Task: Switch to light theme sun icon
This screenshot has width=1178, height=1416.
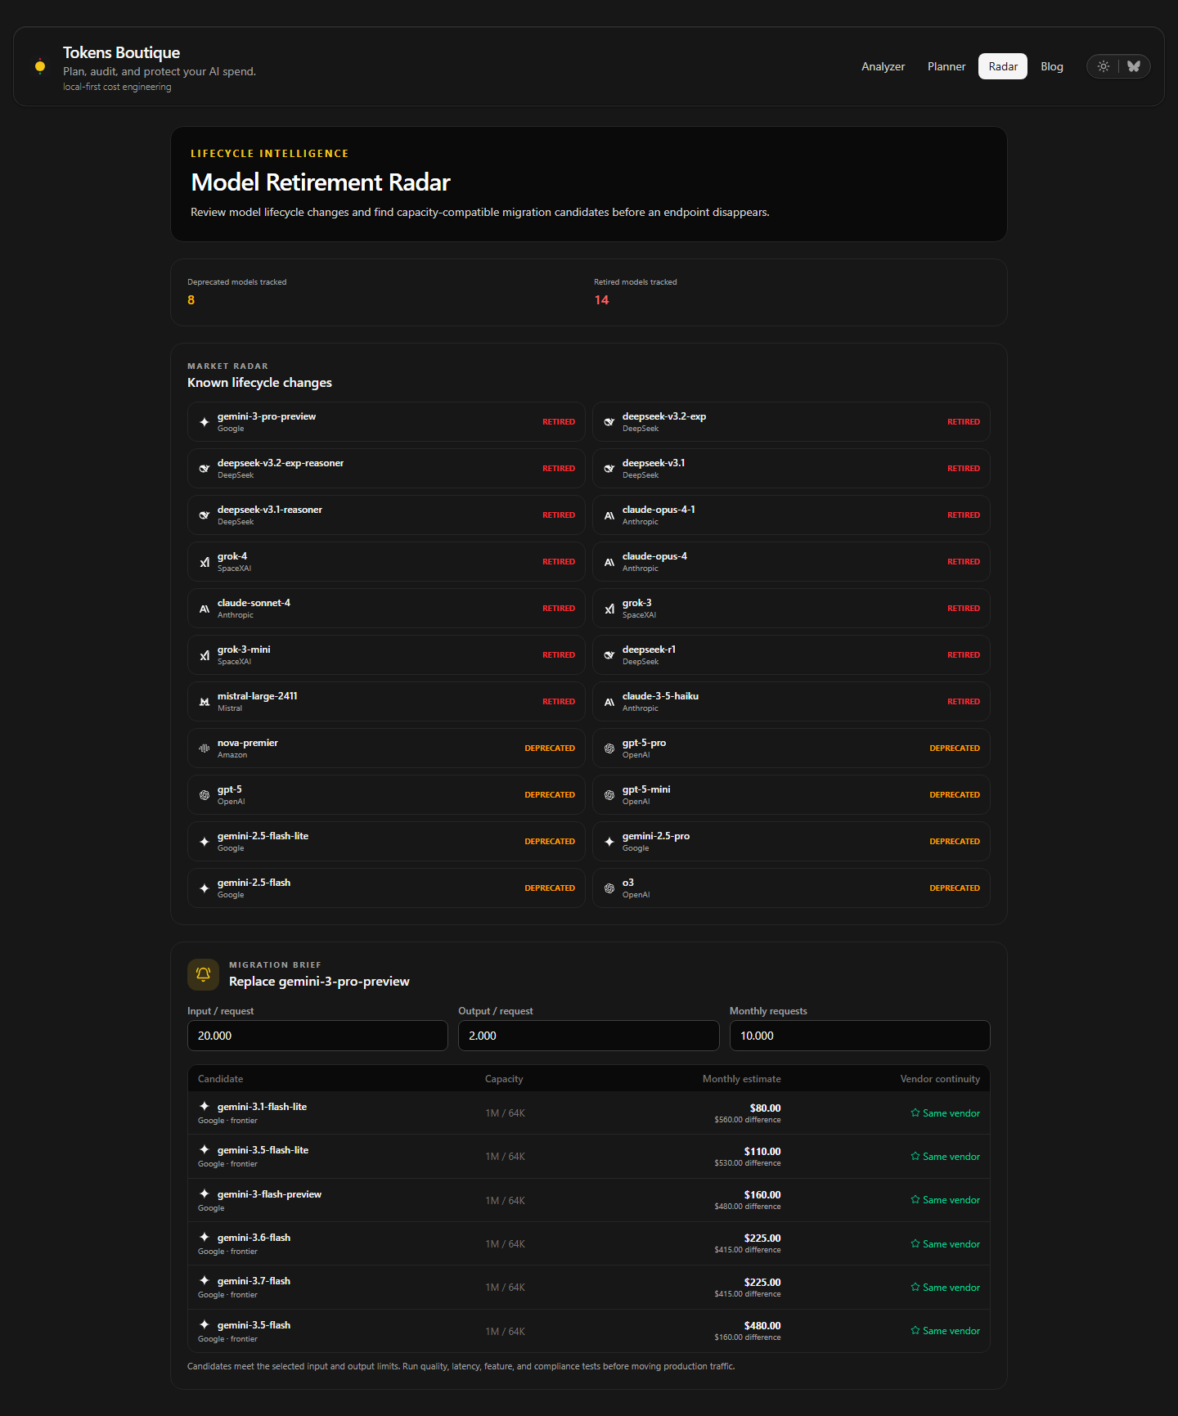Action: click(1104, 66)
